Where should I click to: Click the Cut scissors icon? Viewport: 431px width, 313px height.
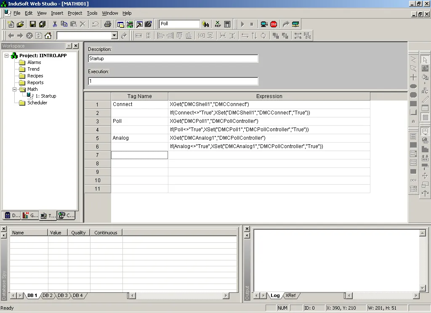(55, 24)
